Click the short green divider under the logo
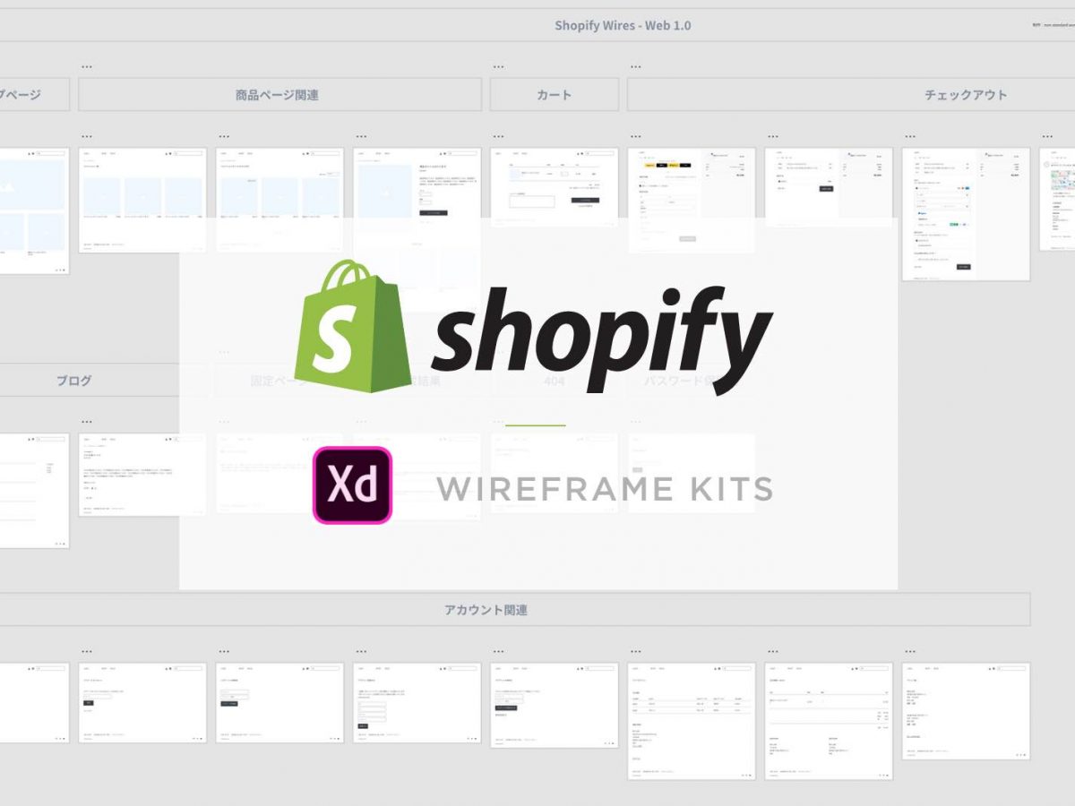The width and height of the screenshot is (1075, 806). (x=535, y=425)
